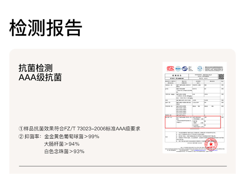
Task: Click the AAA级抗菌 label
Action: coord(40,78)
